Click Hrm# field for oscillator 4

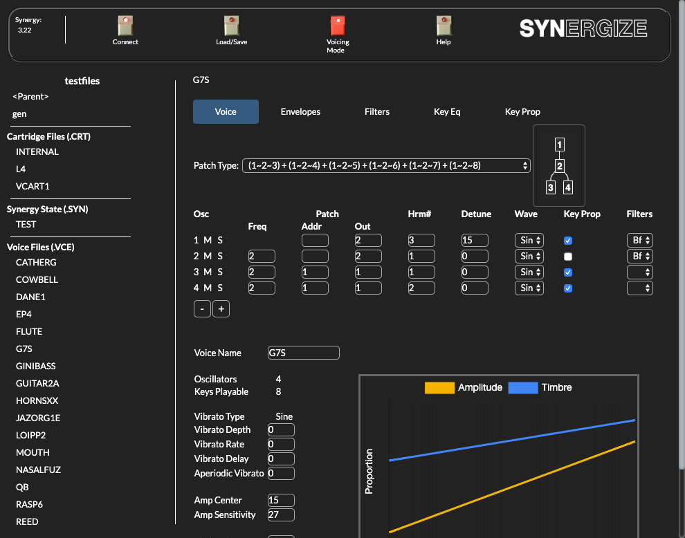click(x=421, y=288)
